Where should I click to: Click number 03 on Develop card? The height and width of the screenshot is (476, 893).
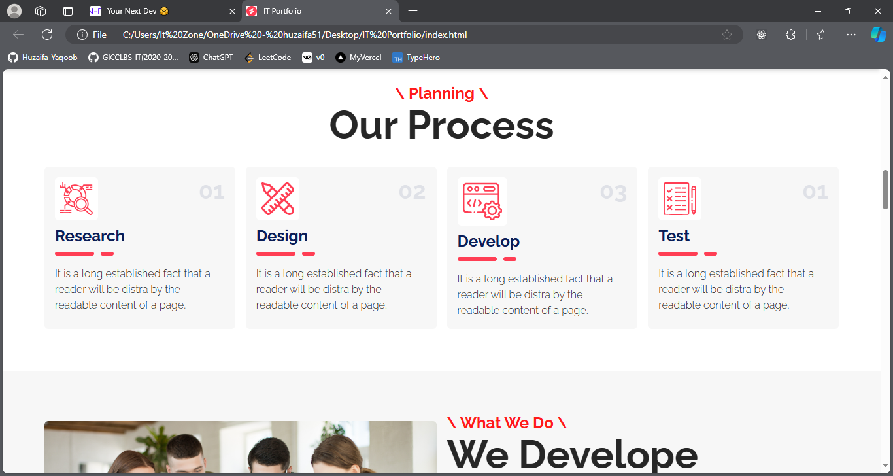613,193
